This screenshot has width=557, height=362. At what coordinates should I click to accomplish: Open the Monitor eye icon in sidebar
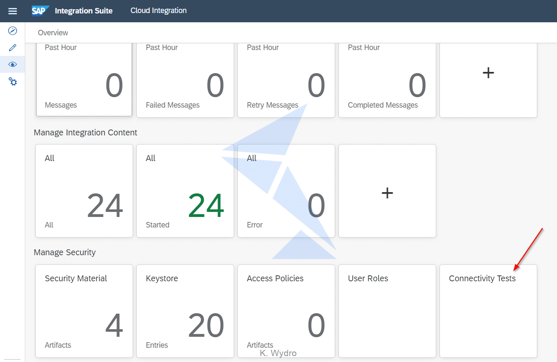point(13,64)
